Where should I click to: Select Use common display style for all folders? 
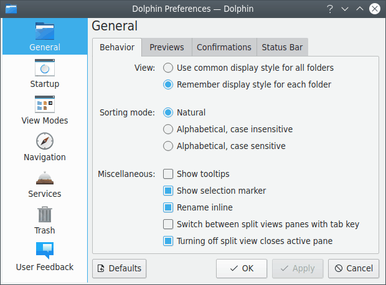click(168, 67)
